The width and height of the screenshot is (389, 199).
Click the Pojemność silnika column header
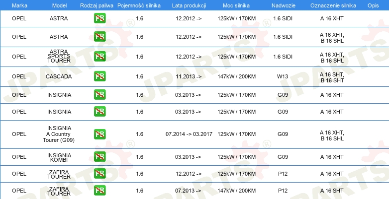coord(139,5)
